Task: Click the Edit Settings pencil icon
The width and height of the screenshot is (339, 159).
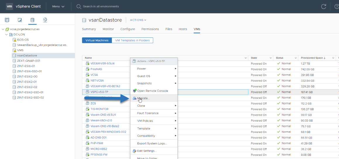Action: pos(135,151)
